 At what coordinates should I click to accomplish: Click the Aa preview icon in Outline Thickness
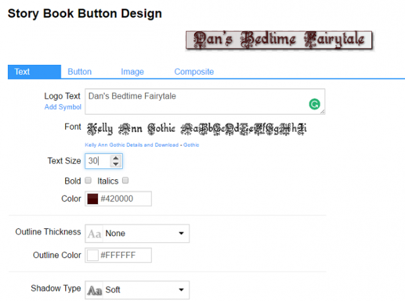point(94,234)
